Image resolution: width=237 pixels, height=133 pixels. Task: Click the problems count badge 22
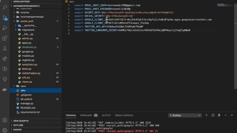[96, 115]
